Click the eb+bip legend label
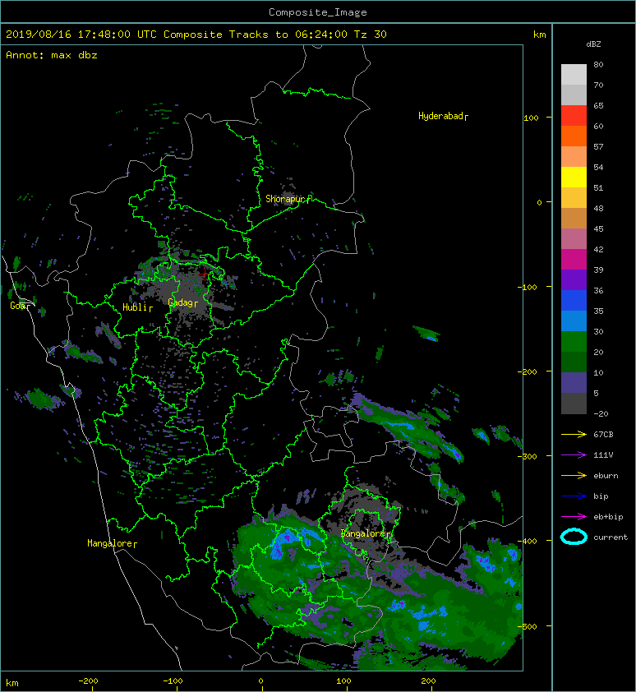The image size is (636, 692). pos(608,517)
